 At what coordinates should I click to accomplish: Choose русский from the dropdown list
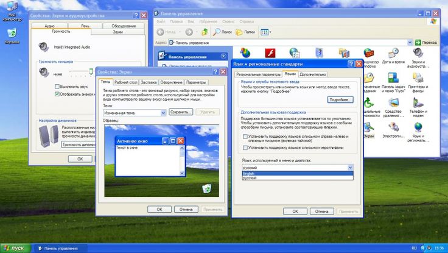[x=298, y=178]
